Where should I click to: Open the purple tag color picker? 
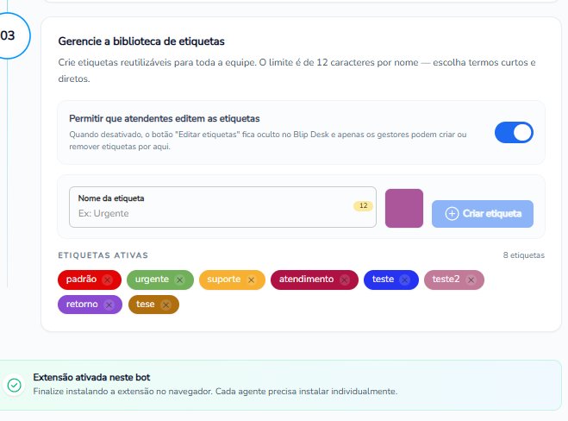point(404,208)
